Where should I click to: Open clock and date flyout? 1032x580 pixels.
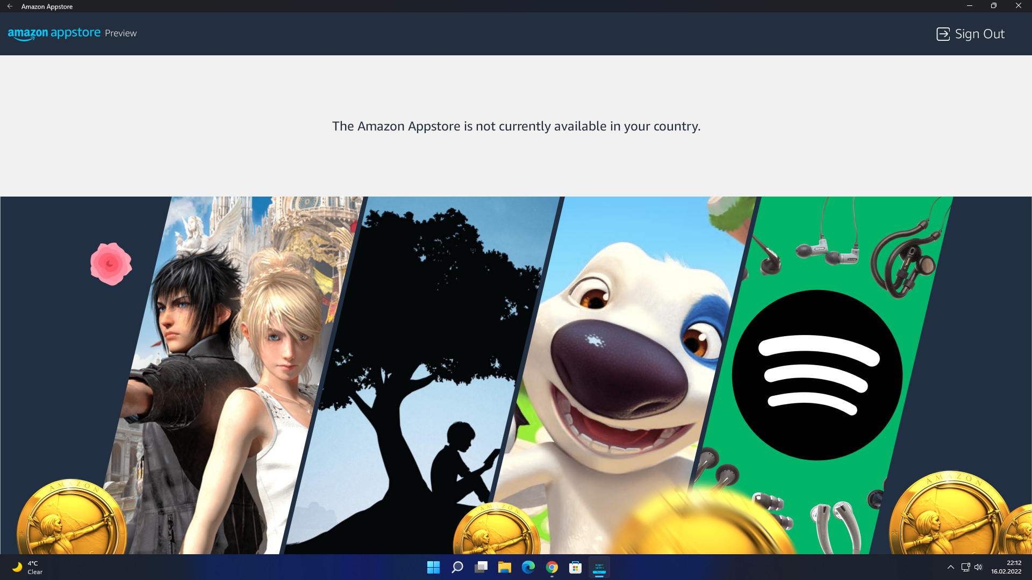1006,567
